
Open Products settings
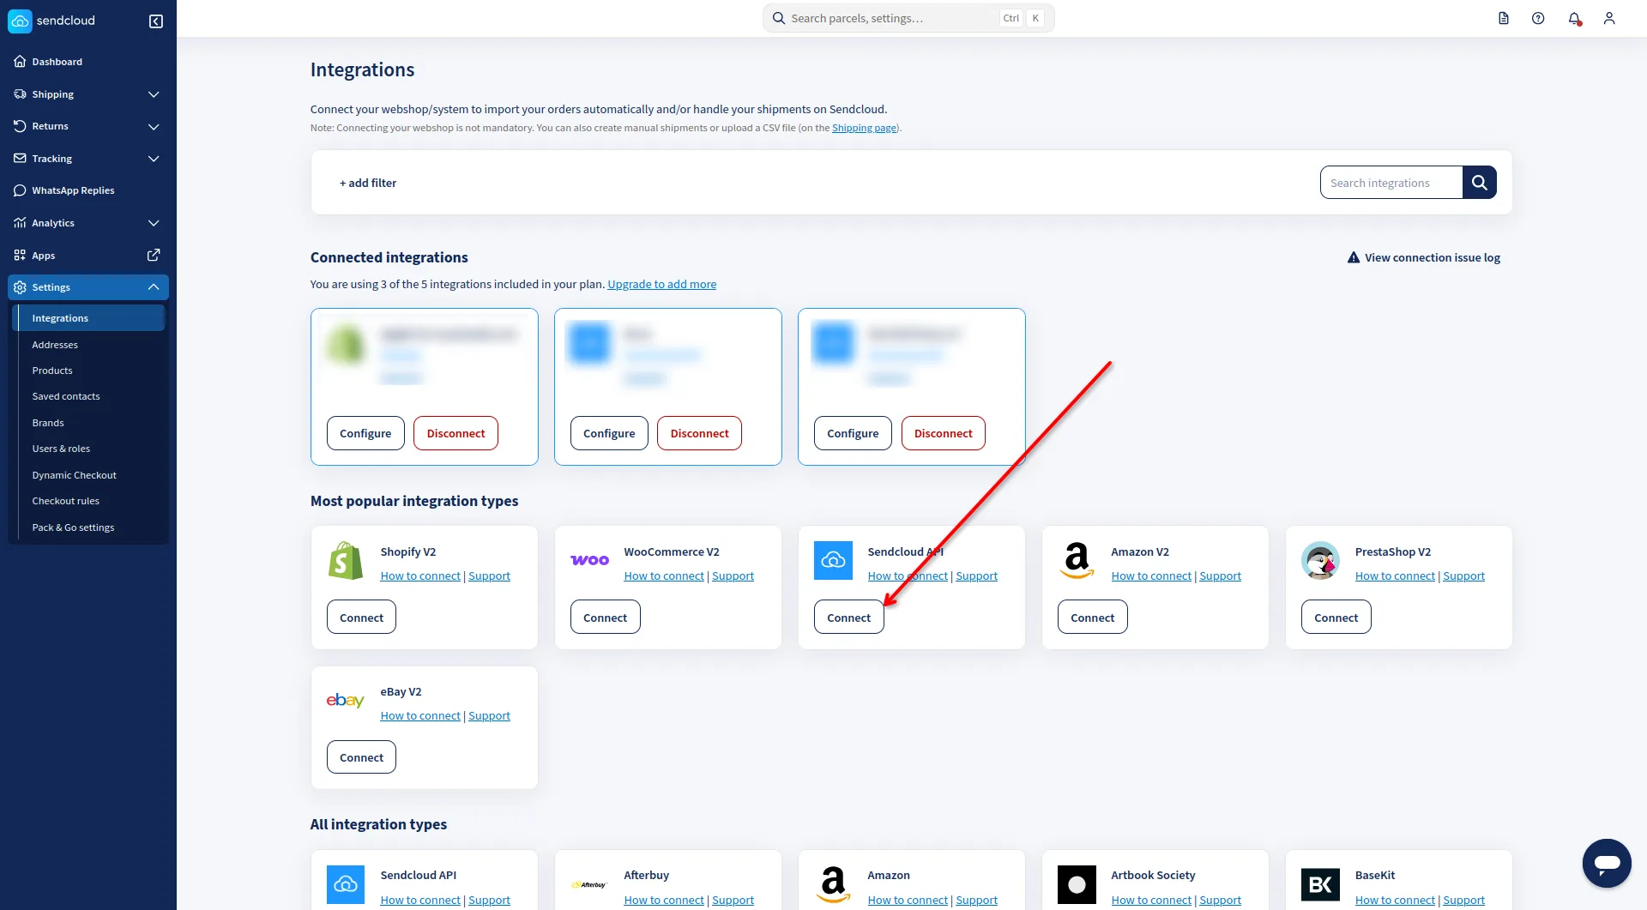pyautogui.click(x=52, y=371)
